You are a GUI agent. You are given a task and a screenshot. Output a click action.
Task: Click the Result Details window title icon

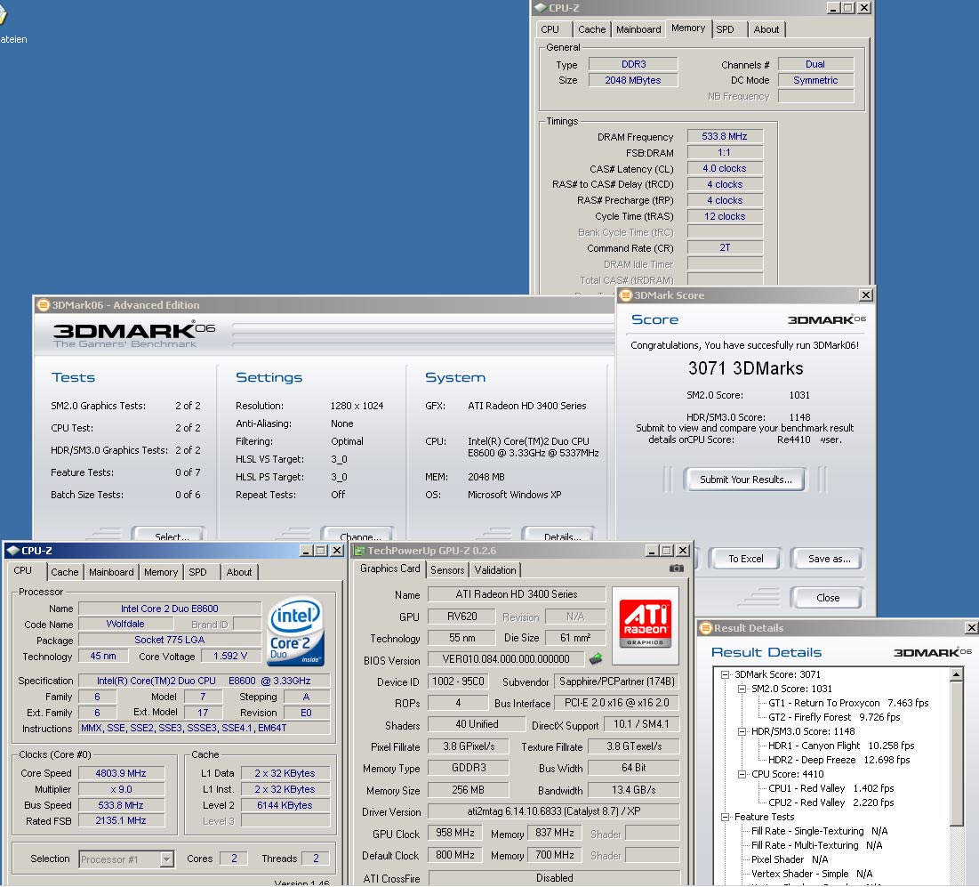(705, 628)
